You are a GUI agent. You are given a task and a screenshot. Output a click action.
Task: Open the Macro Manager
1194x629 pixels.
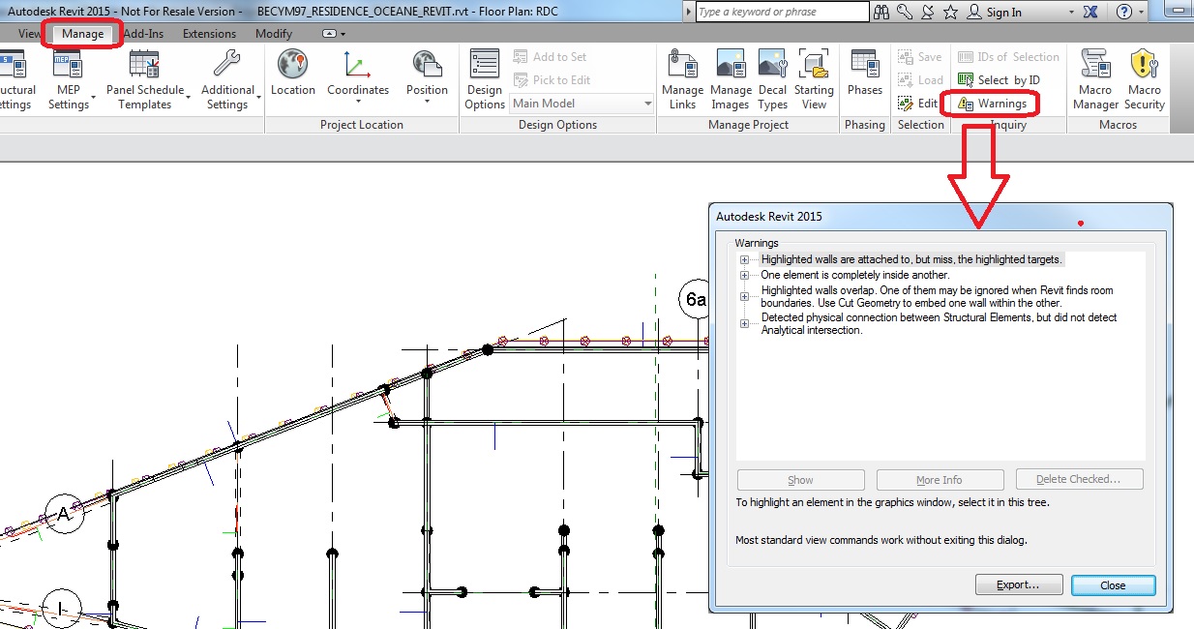(x=1094, y=77)
